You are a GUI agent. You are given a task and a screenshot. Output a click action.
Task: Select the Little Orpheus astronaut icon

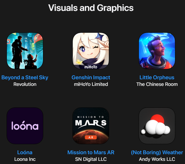(157, 51)
